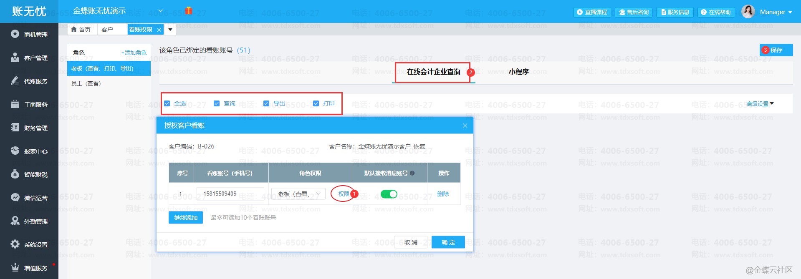The image size is (801, 279).
Task: Click the 工商服务 briefcase icon
Action: pos(15,104)
